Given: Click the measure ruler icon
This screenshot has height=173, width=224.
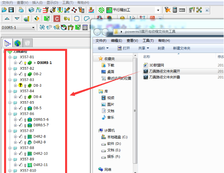Looking at the screenshot, I should point(182,10).
